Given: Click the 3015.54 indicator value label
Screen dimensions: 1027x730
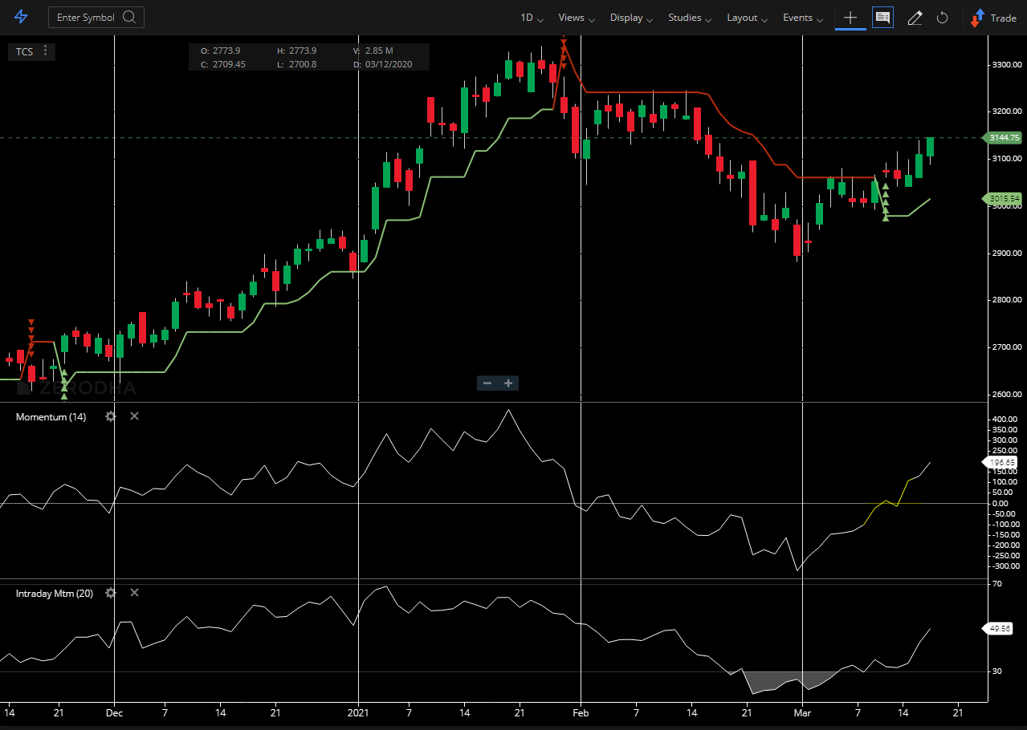Looking at the screenshot, I should click(x=1002, y=198).
